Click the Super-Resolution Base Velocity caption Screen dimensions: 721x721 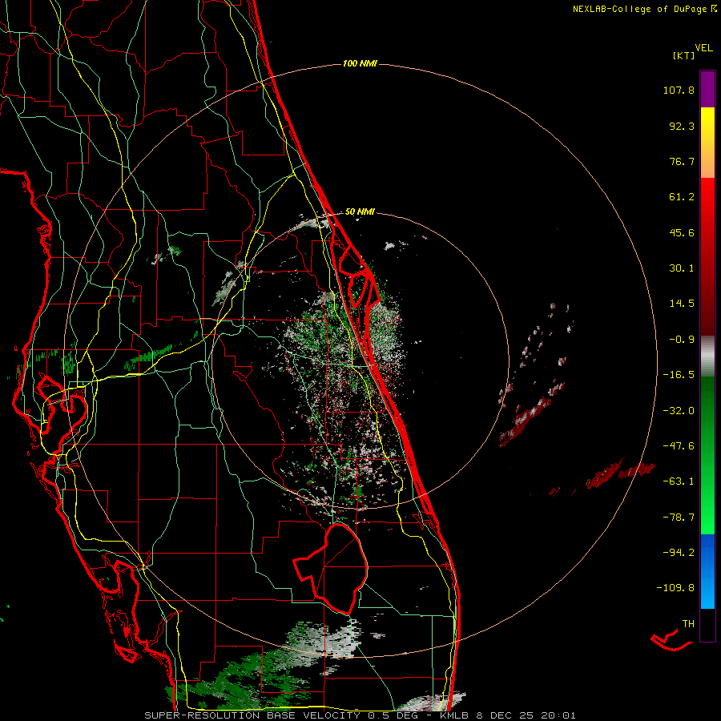click(360, 715)
